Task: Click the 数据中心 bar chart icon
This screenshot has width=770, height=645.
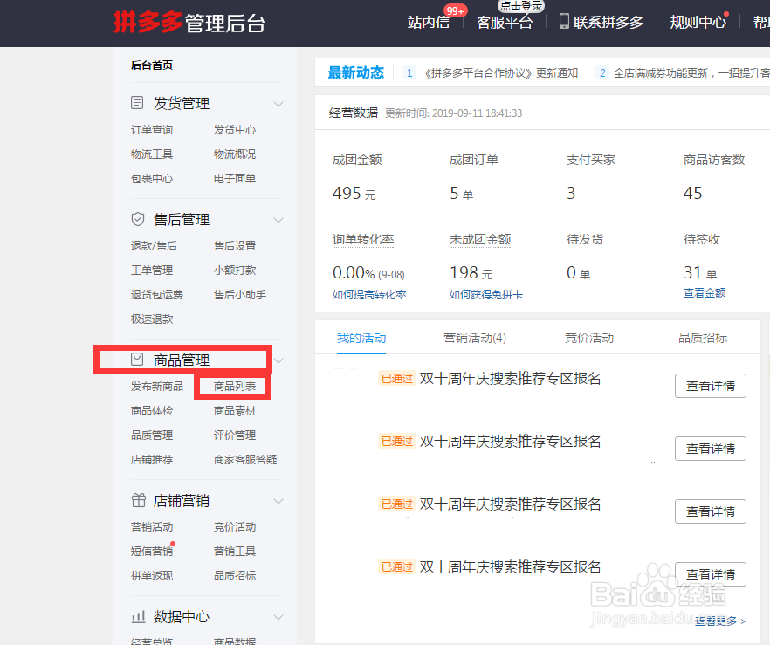Action: [x=139, y=616]
